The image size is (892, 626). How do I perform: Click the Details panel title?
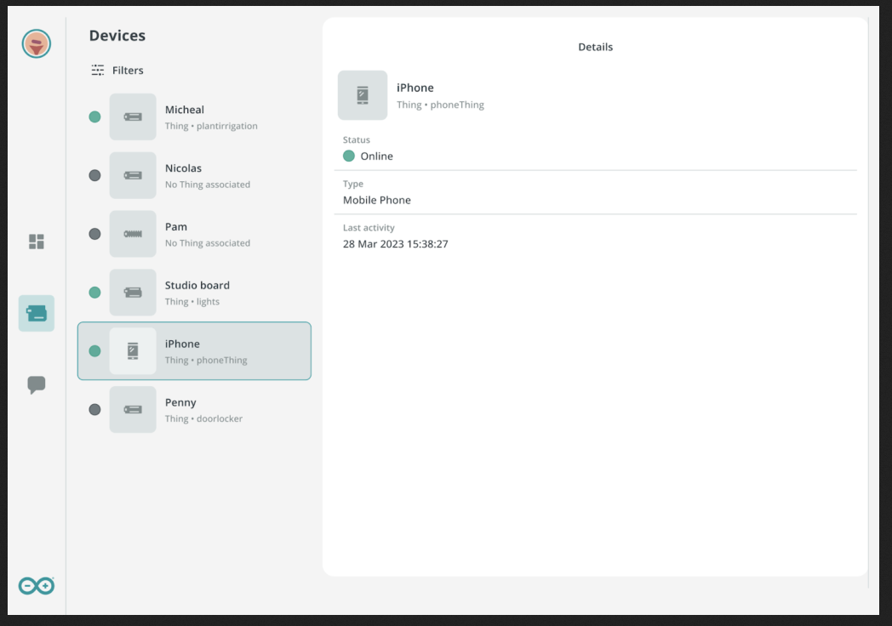[x=596, y=47]
